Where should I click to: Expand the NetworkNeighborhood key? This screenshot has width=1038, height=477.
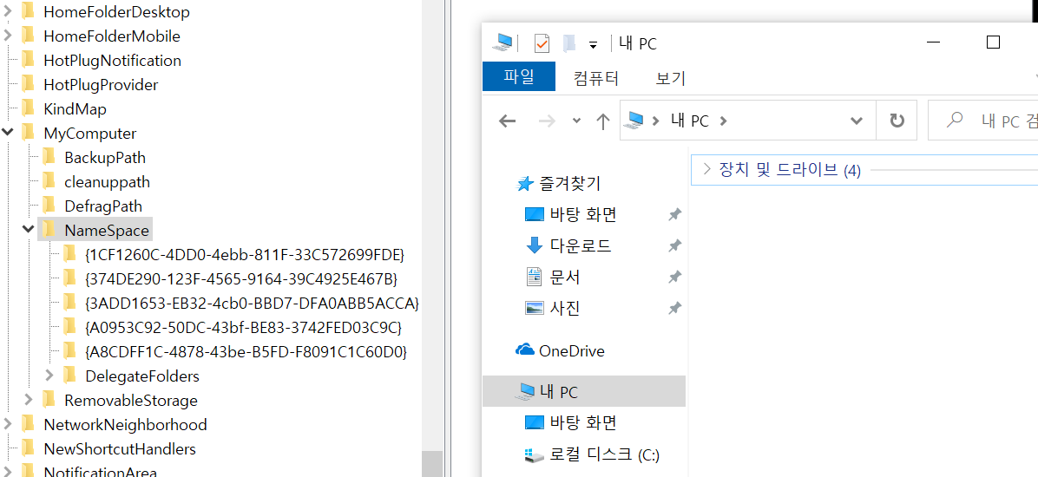(7, 424)
